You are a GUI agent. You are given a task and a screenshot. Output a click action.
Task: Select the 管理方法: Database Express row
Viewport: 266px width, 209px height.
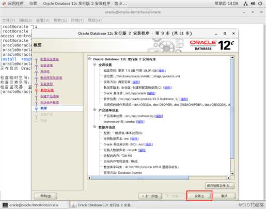[x=123, y=173]
